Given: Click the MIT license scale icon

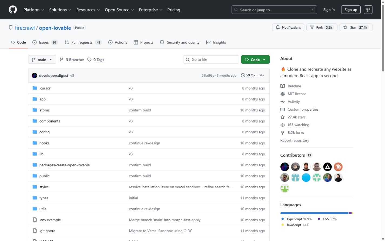Looking at the screenshot, I should (283, 94).
